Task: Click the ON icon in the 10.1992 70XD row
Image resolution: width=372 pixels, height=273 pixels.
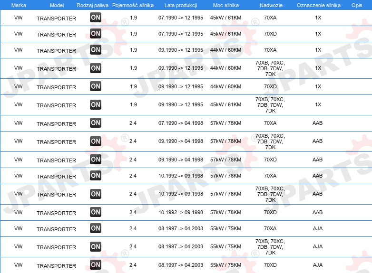Action: click(x=96, y=212)
